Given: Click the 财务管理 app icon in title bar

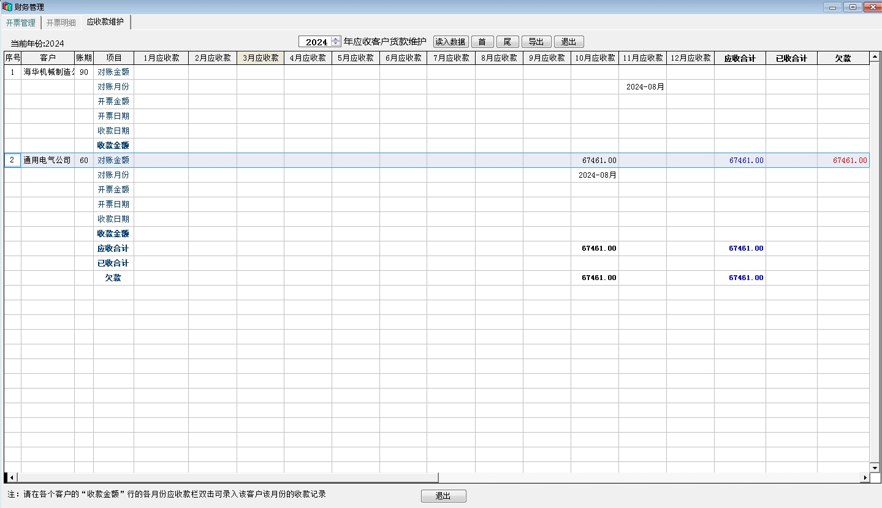Looking at the screenshot, I should click(x=7, y=7).
